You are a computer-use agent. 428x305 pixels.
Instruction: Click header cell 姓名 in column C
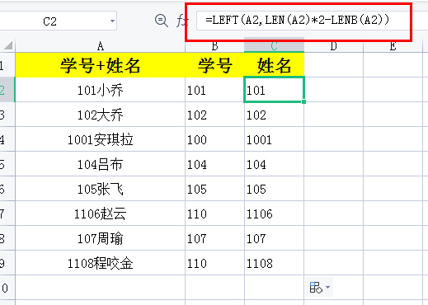(274, 65)
